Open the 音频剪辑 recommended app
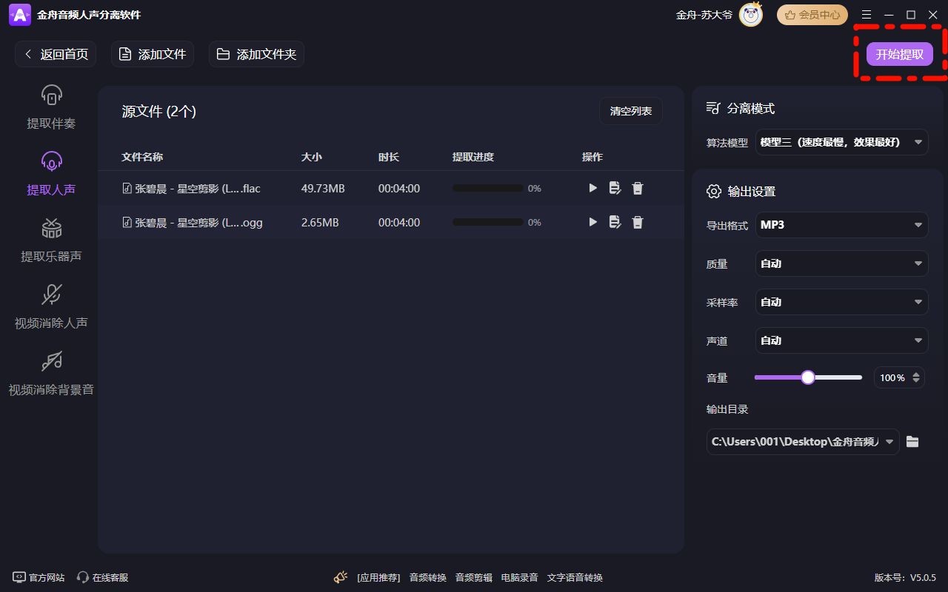This screenshot has width=948, height=592. [474, 577]
